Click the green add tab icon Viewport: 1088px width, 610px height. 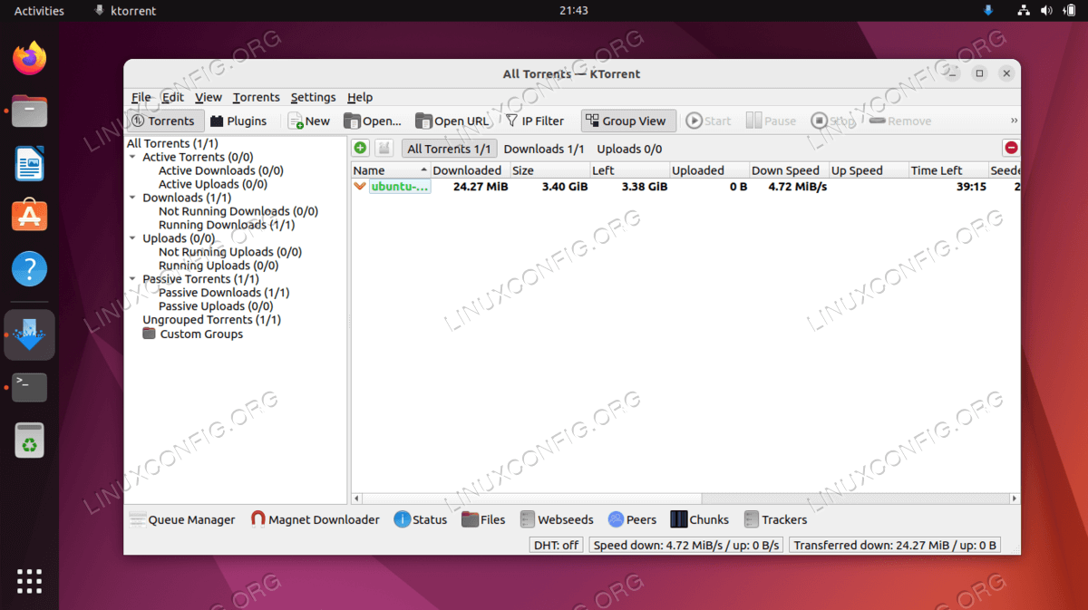coord(360,148)
